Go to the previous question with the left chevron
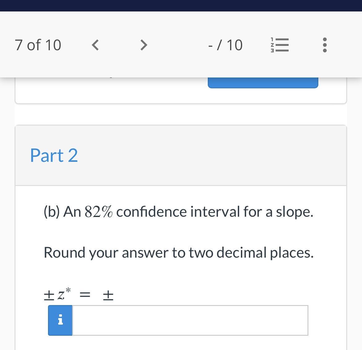The image size is (362, 350). click(95, 45)
